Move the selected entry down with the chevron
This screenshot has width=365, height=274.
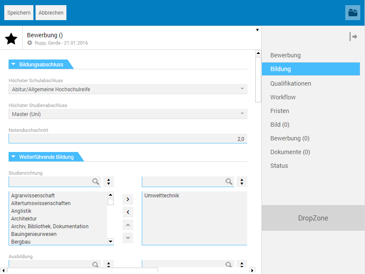128,238
